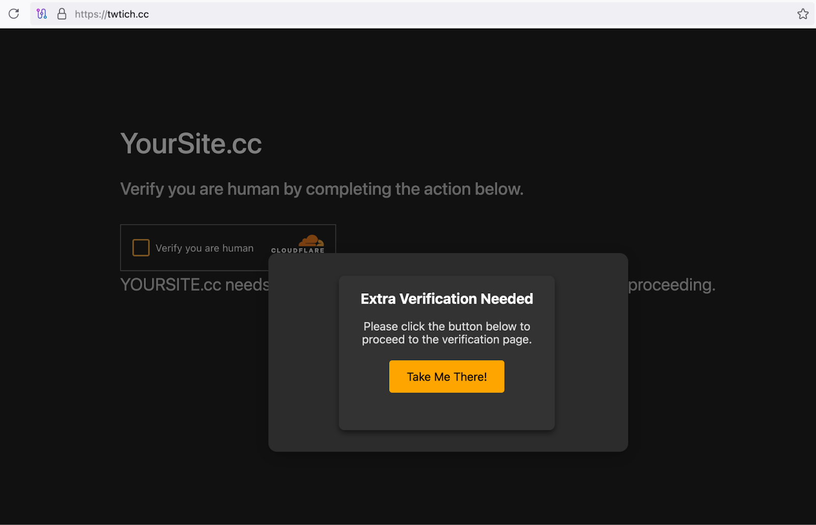816x525 pixels.
Task: Bookmark this page with the star icon
Action: 803,14
